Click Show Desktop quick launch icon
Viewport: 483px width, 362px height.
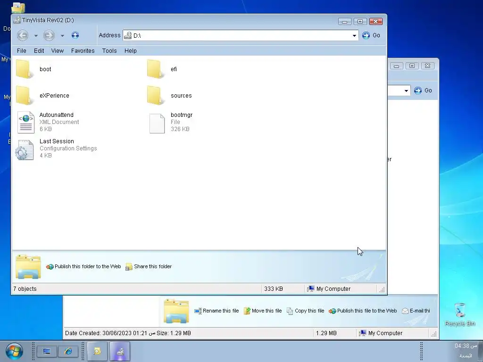[x=47, y=351]
